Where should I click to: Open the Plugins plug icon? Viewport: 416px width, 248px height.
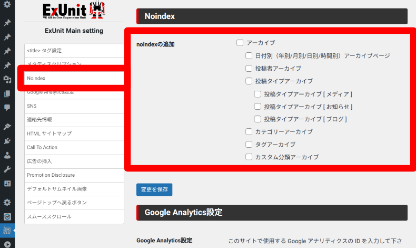pos(7,141)
